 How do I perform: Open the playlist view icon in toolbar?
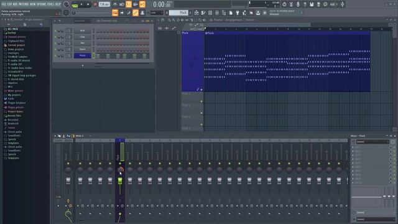pyautogui.click(x=197, y=12)
